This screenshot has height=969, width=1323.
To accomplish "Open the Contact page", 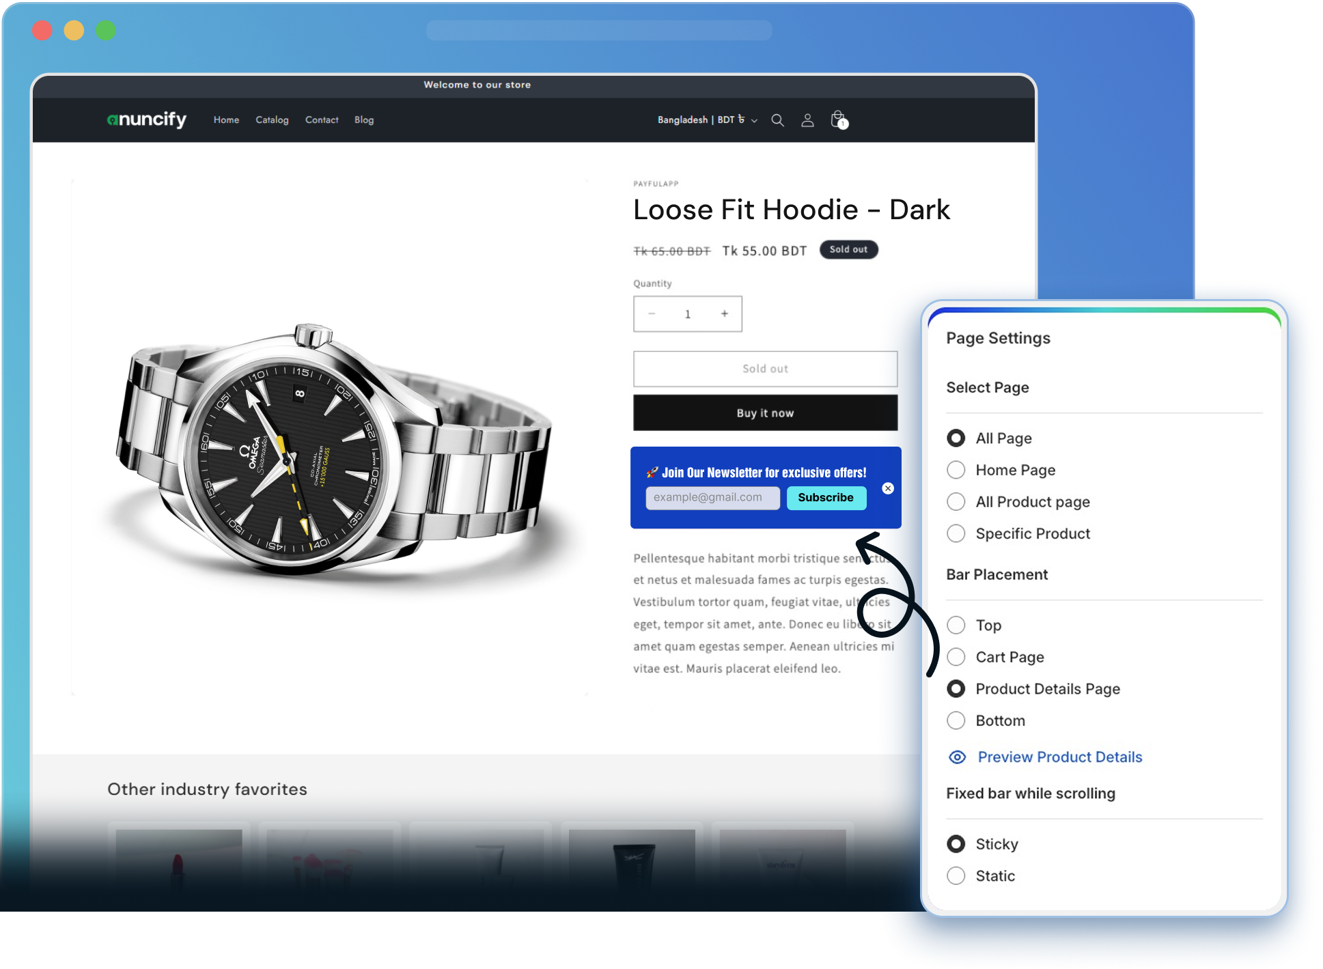I will pyautogui.click(x=322, y=120).
